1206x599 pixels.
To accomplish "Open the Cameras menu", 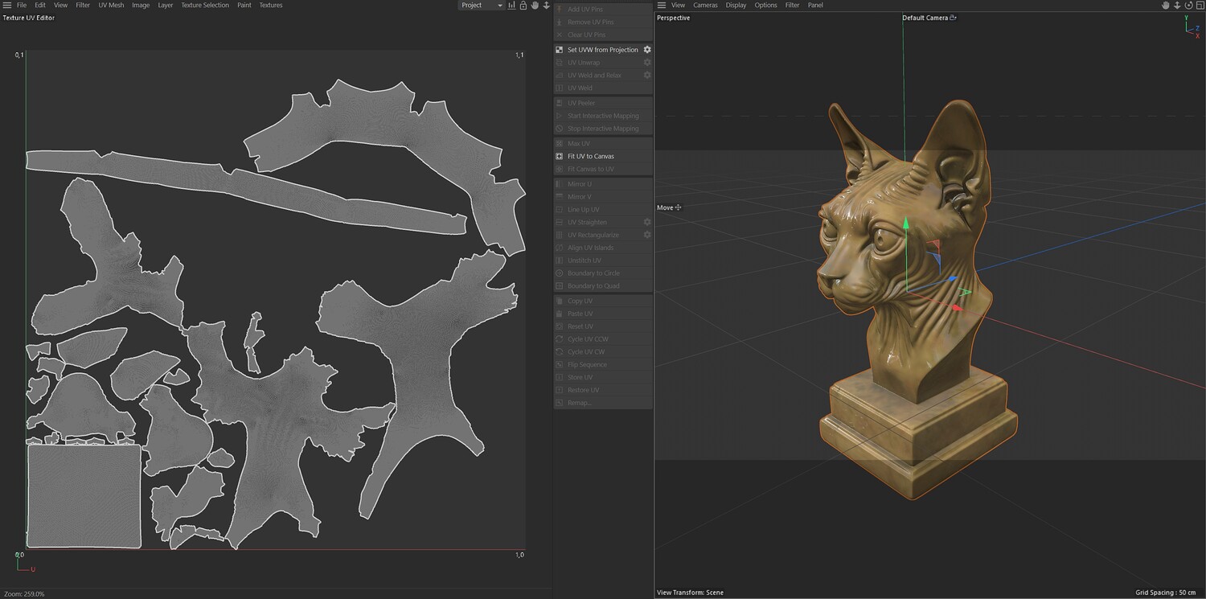I will pos(706,5).
